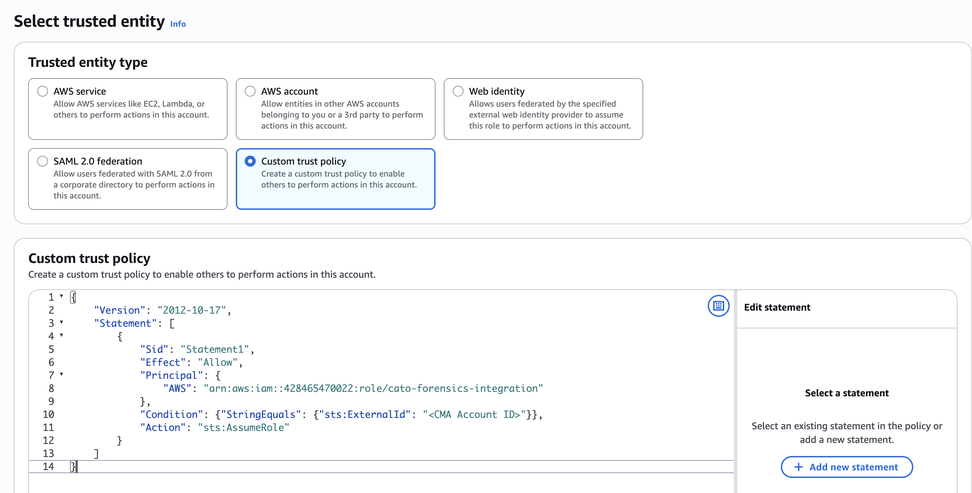This screenshot has width=972, height=493.
Task: Select the SAML 2.0 federation radio button
Action: coord(43,161)
